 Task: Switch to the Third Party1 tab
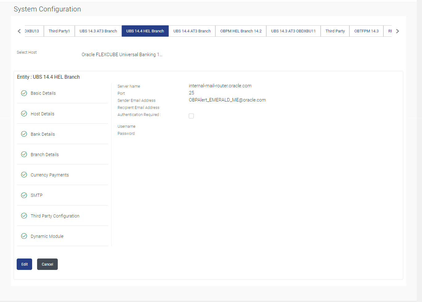pos(59,31)
